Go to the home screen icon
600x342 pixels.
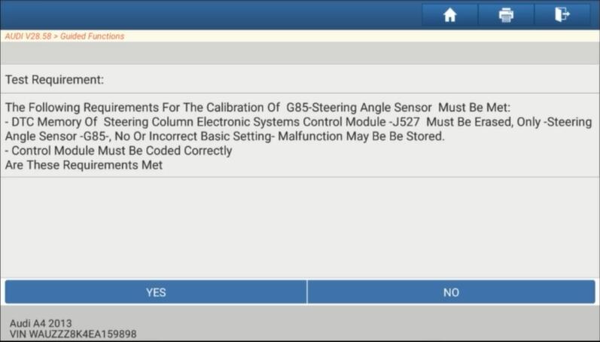click(449, 15)
